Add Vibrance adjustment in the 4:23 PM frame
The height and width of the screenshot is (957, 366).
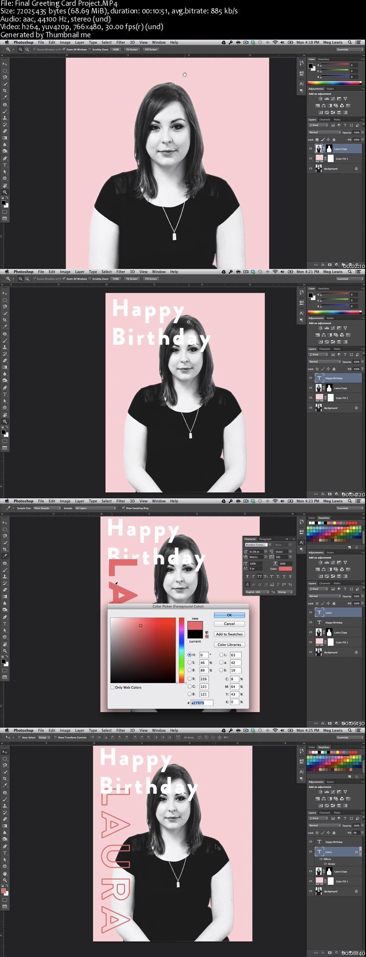(345, 562)
